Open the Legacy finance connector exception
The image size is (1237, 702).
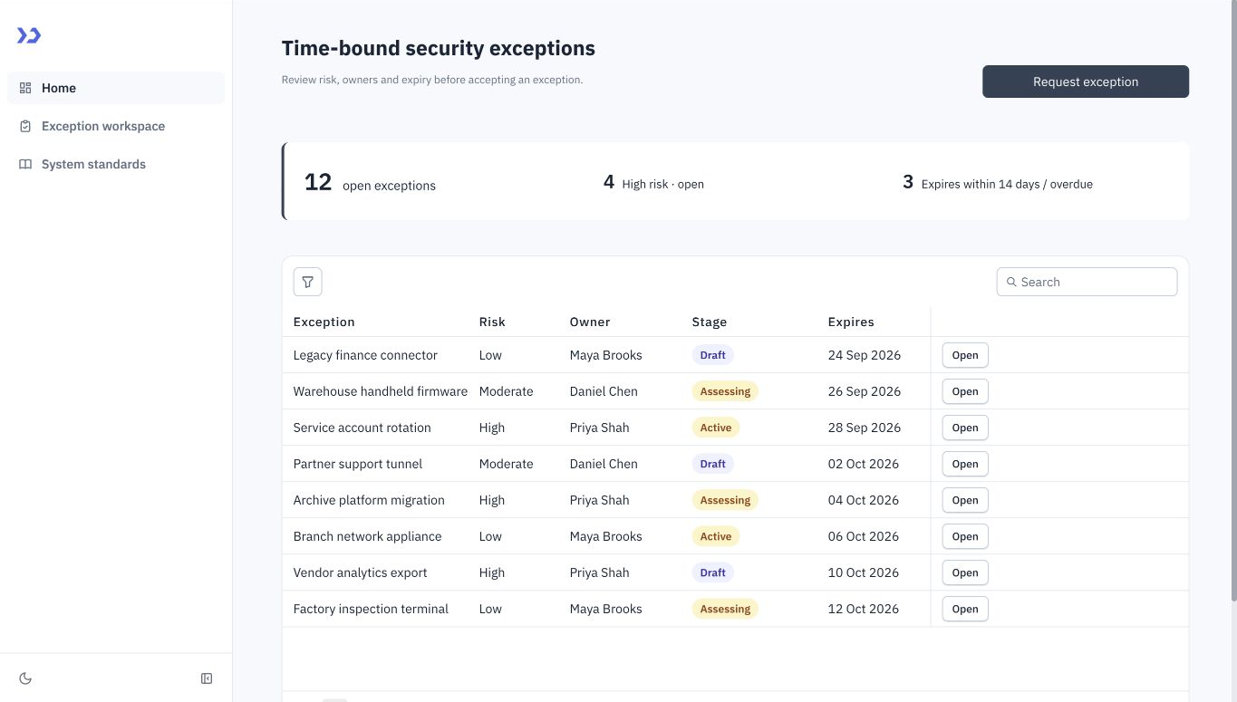click(965, 355)
